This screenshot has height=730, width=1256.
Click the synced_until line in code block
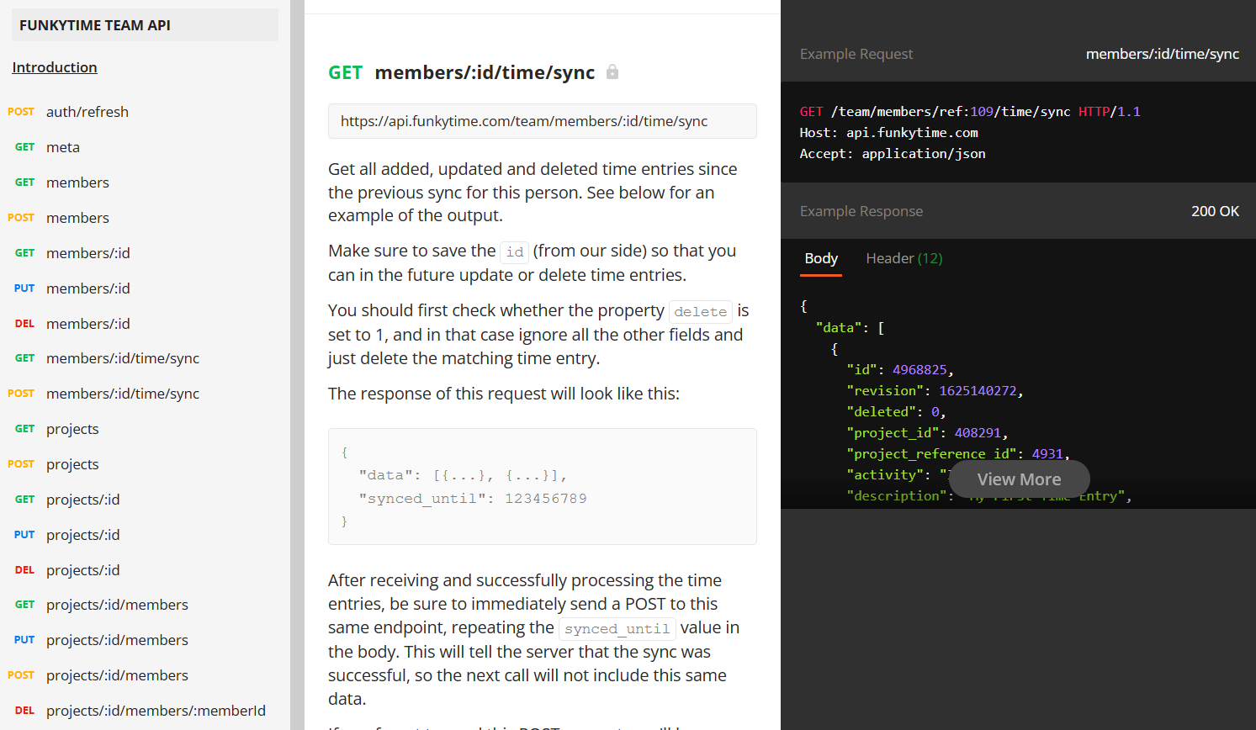[473, 499]
